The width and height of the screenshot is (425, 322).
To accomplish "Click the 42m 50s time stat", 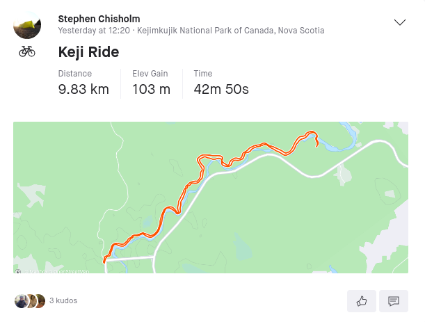I will point(220,89).
